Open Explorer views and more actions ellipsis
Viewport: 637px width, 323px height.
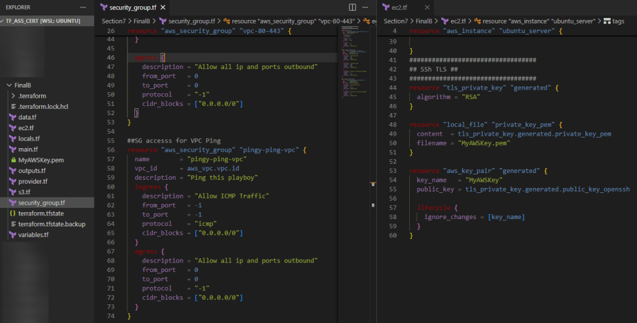pyautogui.click(x=83, y=7)
